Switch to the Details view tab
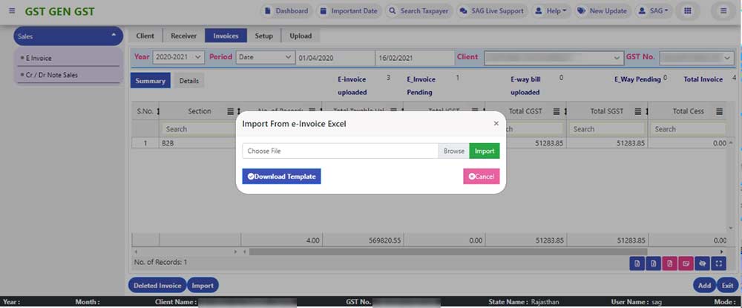 click(189, 80)
